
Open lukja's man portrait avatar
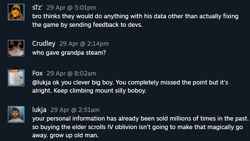[x=16, y=114]
